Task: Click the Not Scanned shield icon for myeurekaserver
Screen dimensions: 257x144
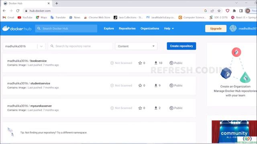Action: click(x=112, y=108)
